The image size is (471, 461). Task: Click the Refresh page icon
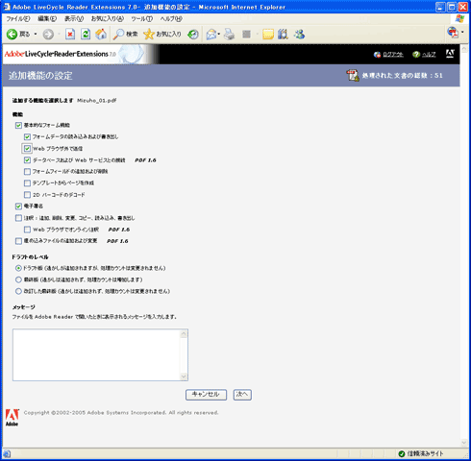click(x=86, y=34)
